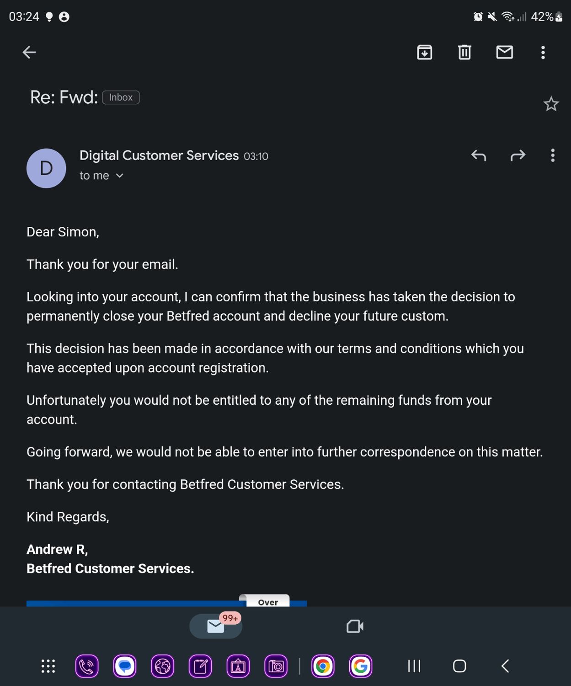Tap Digital Customer Services sender name

coord(159,155)
